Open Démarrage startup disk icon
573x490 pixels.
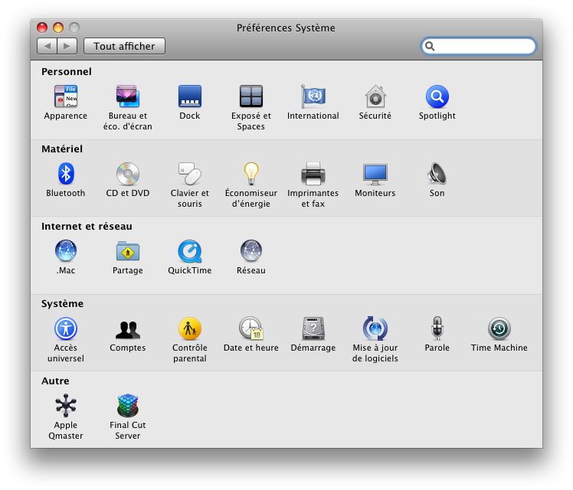(x=313, y=328)
